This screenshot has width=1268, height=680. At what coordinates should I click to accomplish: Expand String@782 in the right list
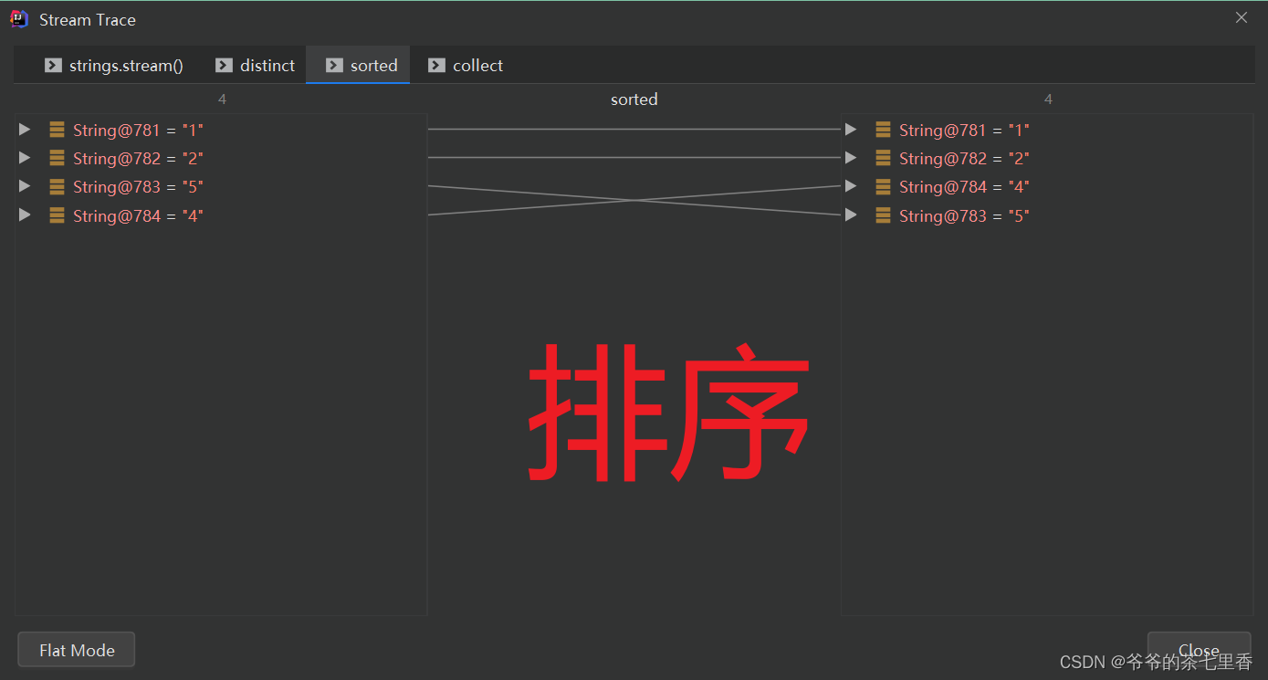click(851, 158)
